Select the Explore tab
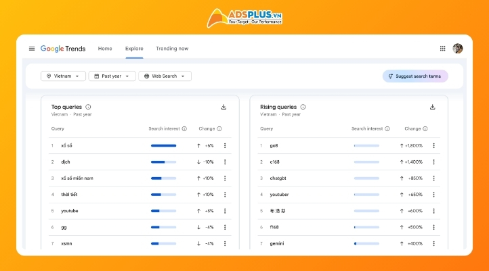Viewport: 489px width, 271px height. (134, 49)
